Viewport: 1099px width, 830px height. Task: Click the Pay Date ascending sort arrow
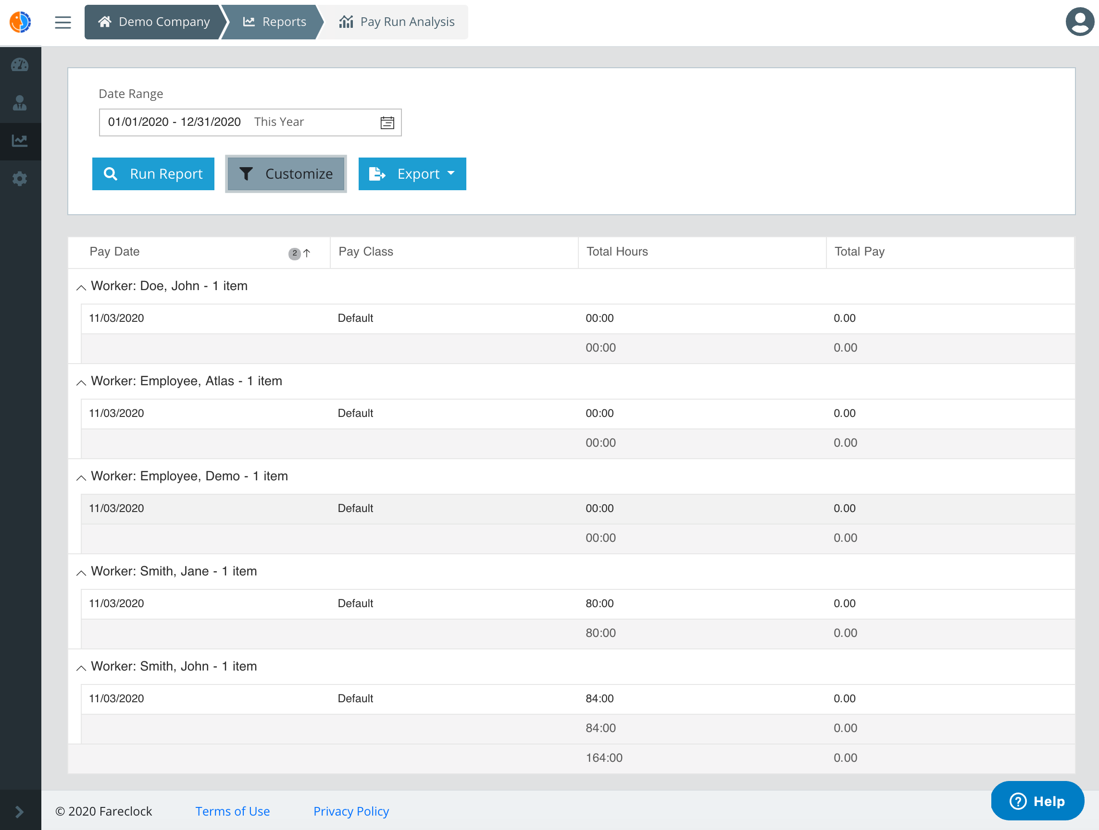pyautogui.click(x=307, y=253)
